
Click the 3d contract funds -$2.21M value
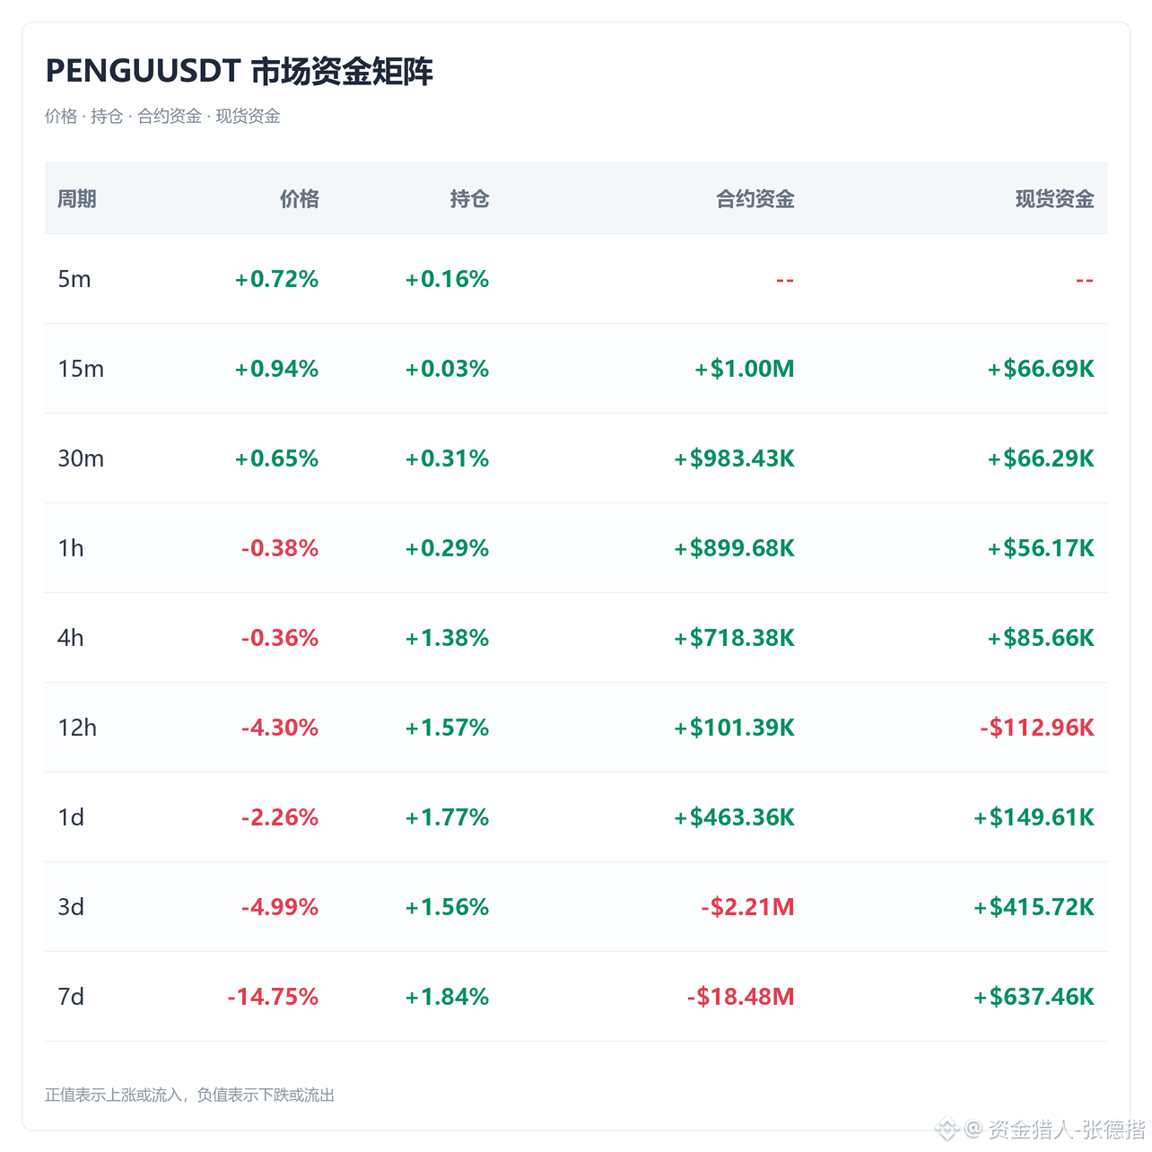pyautogui.click(x=748, y=907)
